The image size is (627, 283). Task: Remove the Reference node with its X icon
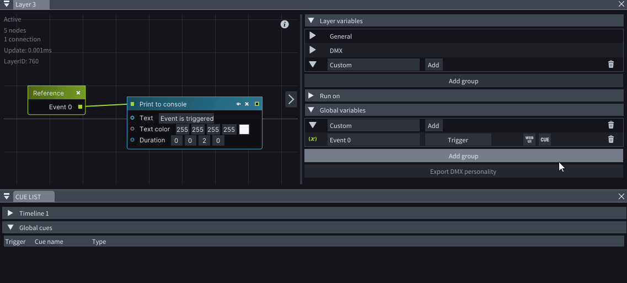(x=78, y=93)
